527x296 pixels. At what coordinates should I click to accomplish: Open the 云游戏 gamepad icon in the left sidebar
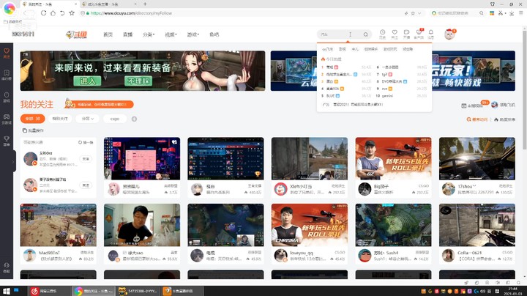pyautogui.click(x=7, y=119)
